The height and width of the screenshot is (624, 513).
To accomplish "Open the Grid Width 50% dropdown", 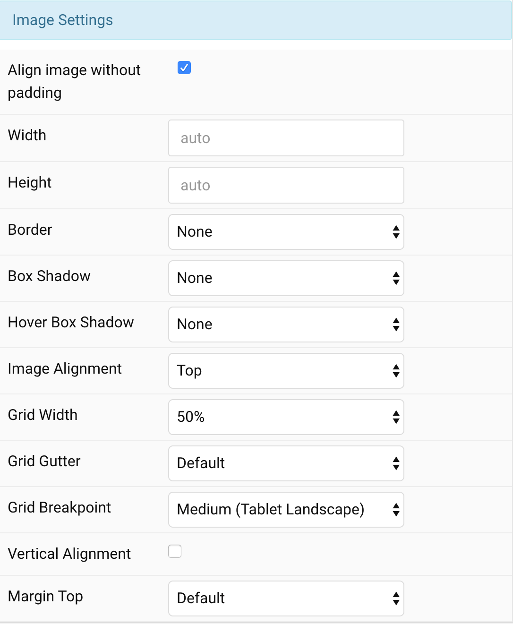I will [286, 417].
